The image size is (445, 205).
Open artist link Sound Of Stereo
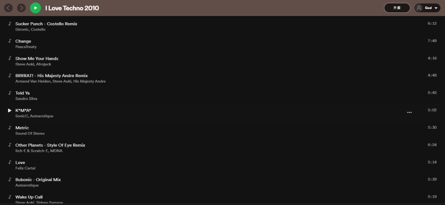30,134
